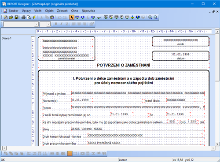
Task: Select the 'zaměstnavatel' caption
Action: [66, 59]
